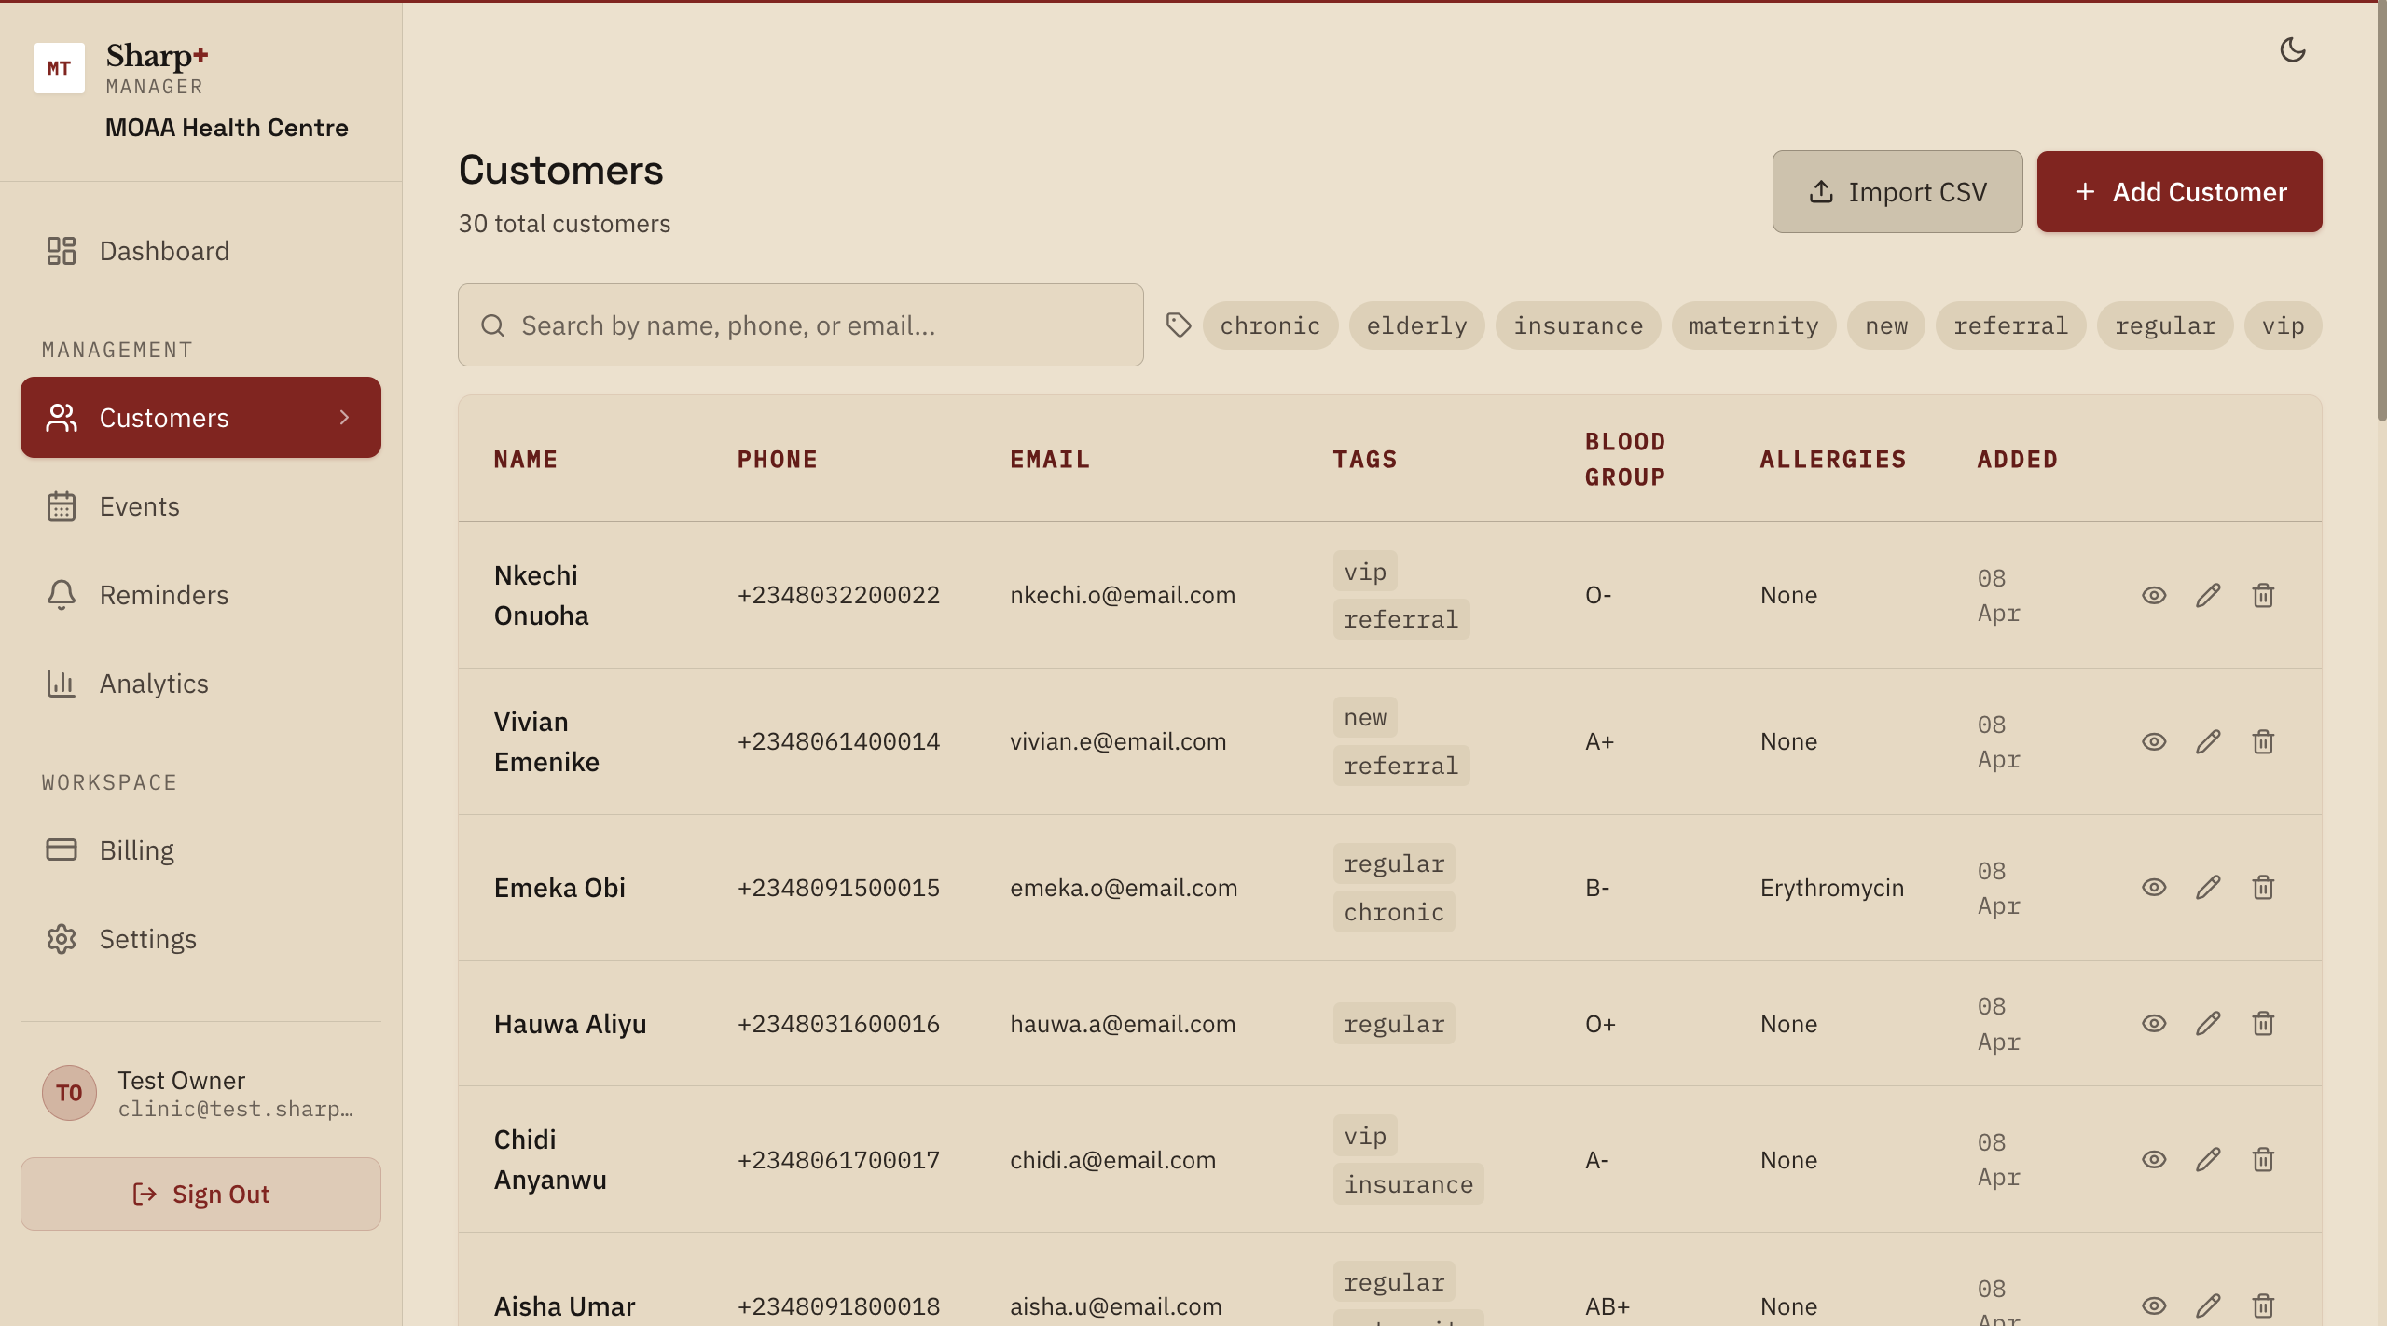The height and width of the screenshot is (1326, 2387).
Task: Click the Add Customer button
Action: coord(2179,192)
